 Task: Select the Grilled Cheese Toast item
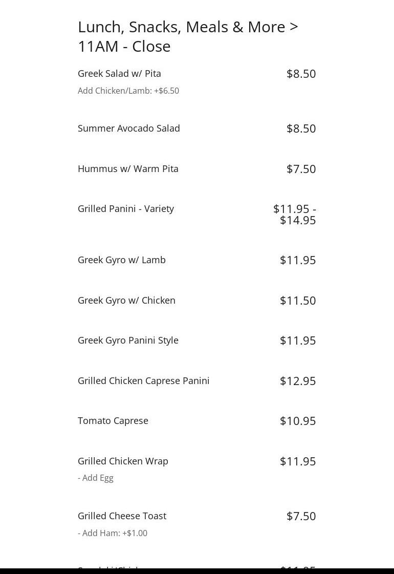(x=122, y=516)
